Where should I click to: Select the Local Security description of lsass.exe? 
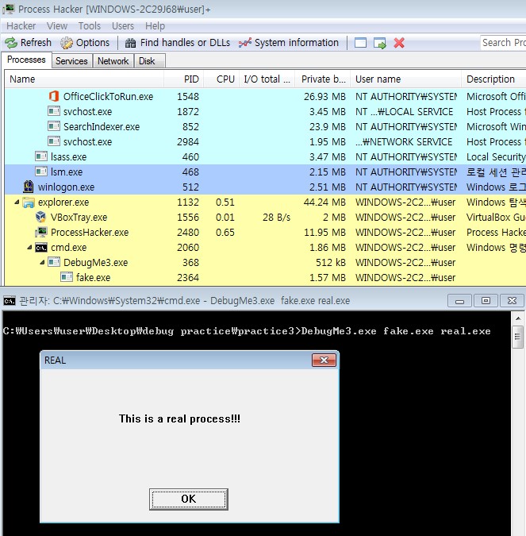[496, 157]
